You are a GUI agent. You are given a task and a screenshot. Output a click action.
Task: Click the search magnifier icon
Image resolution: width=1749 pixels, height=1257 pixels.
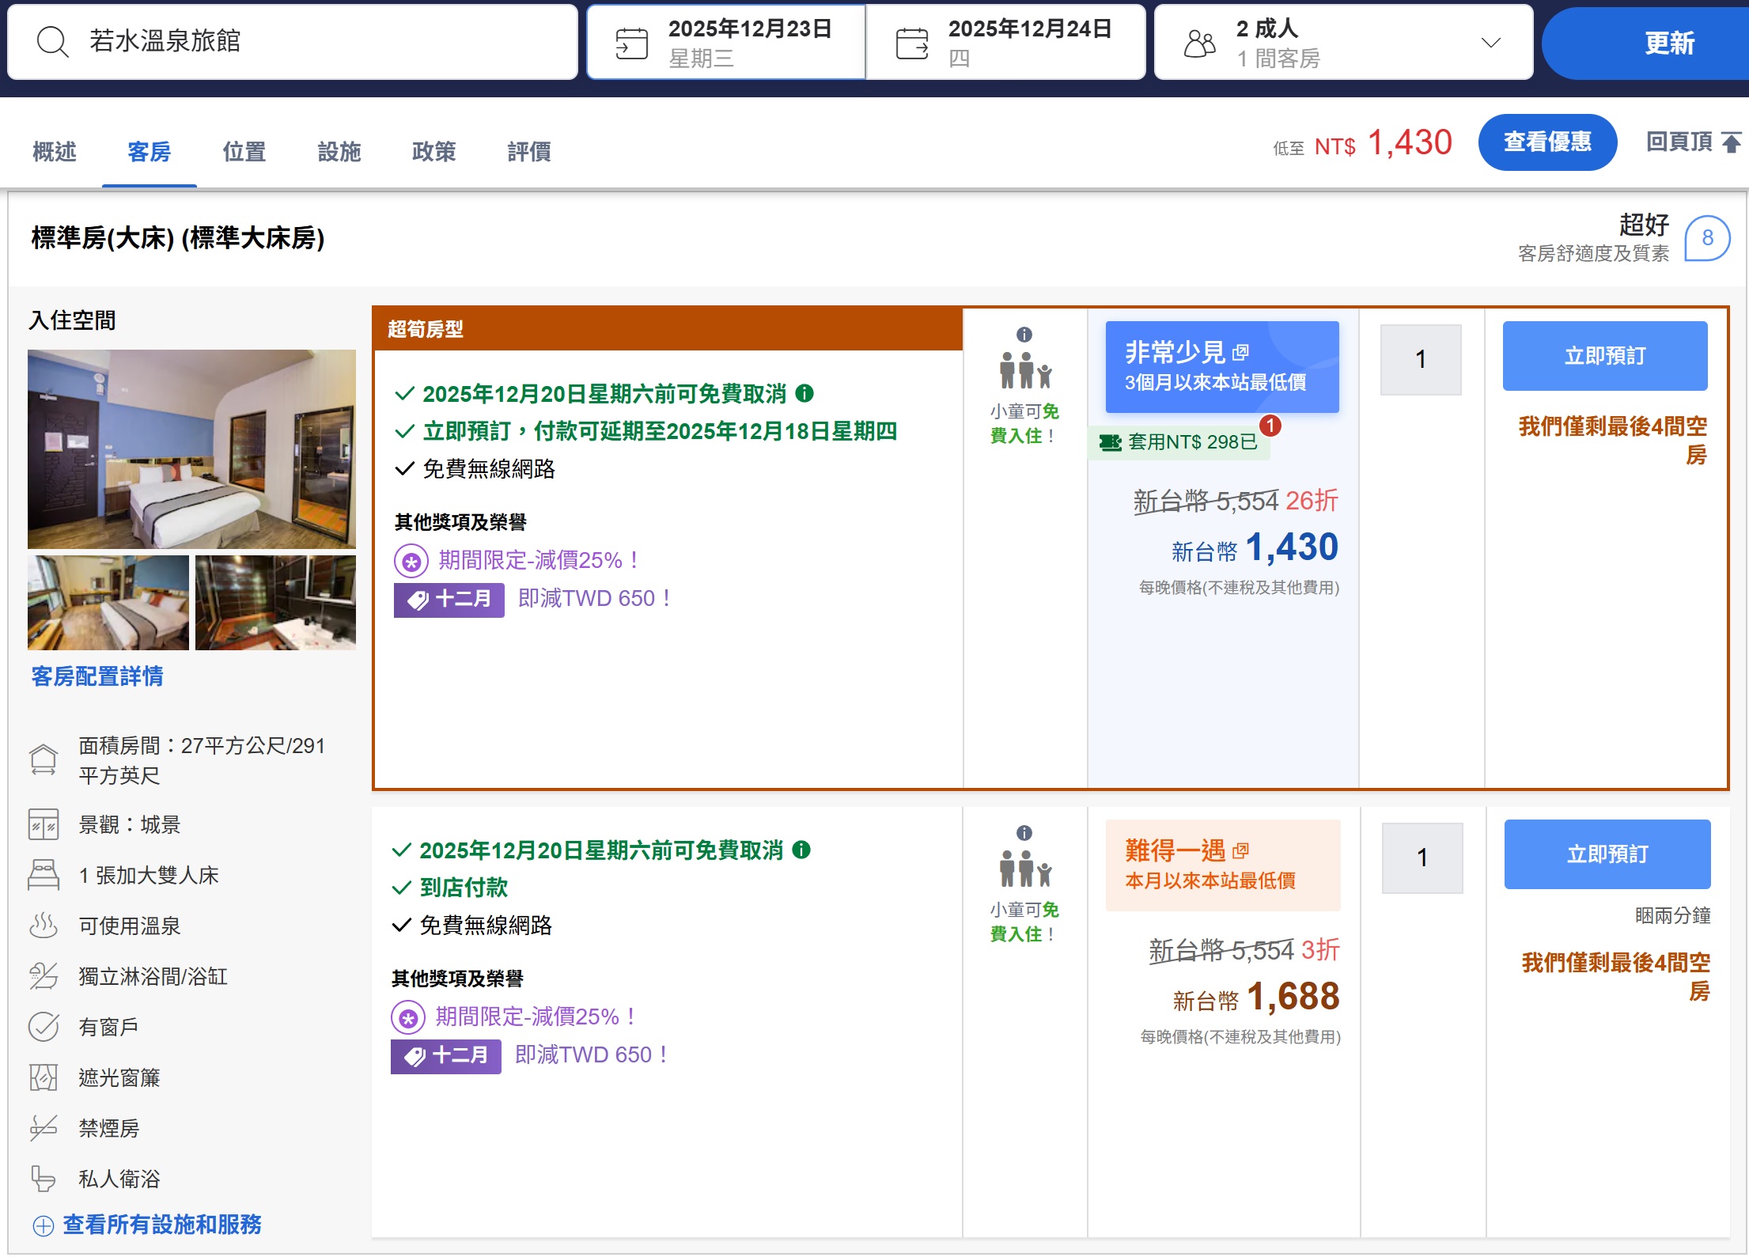(x=52, y=41)
